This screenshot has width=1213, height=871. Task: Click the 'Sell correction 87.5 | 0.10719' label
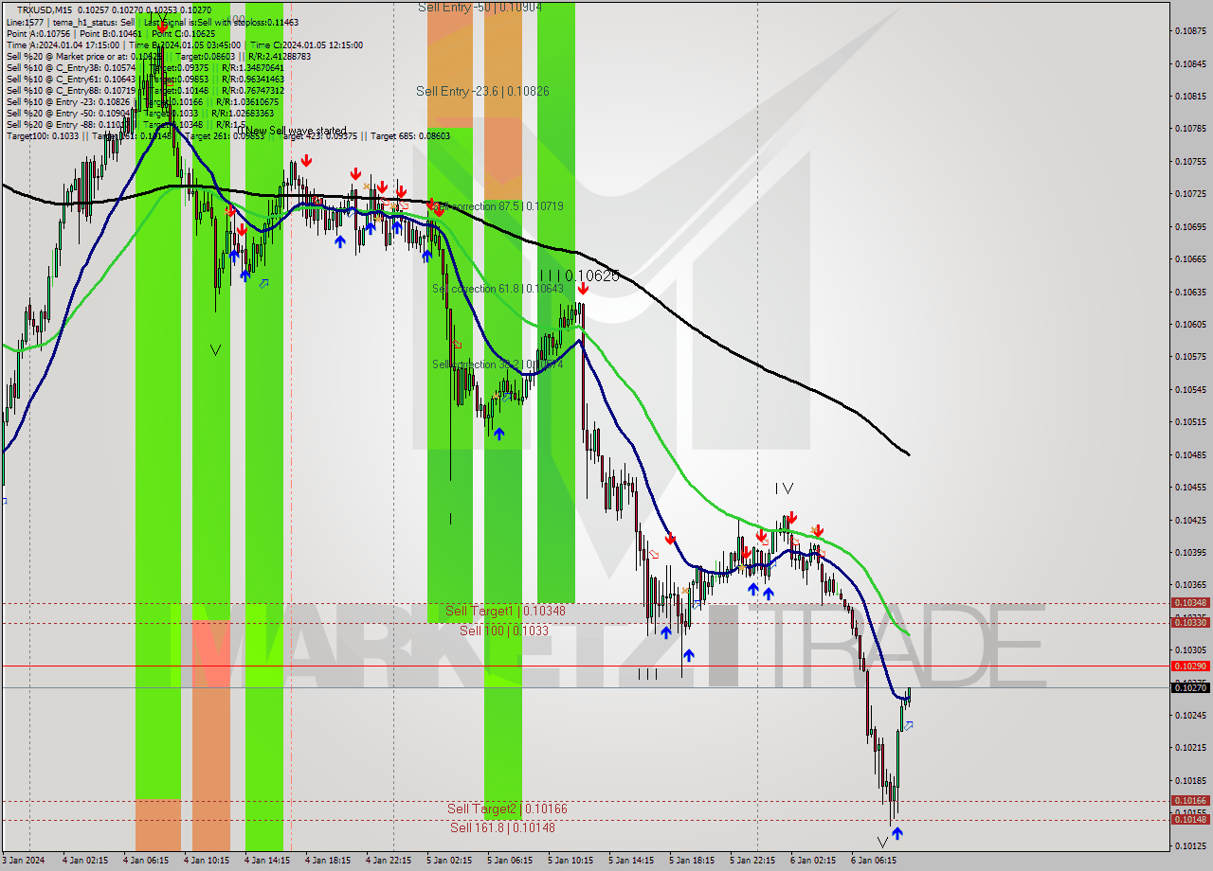(x=498, y=205)
